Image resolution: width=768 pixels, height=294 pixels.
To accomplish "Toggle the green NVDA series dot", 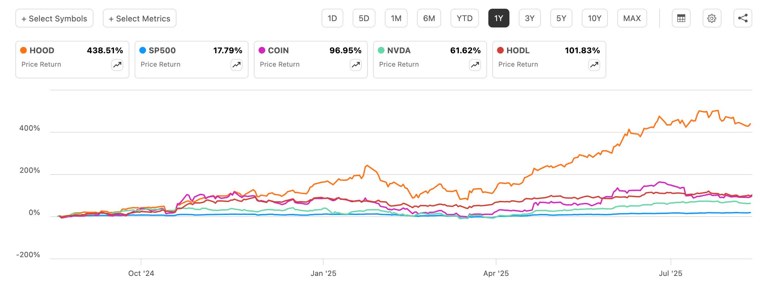I will click(382, 50).
